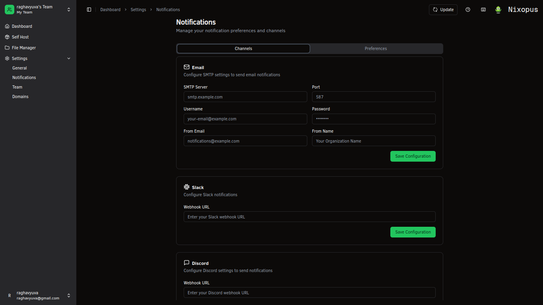This screenshot has width=543, height=305.
Task: Open the Domains settings page
Action: [20, 97]
